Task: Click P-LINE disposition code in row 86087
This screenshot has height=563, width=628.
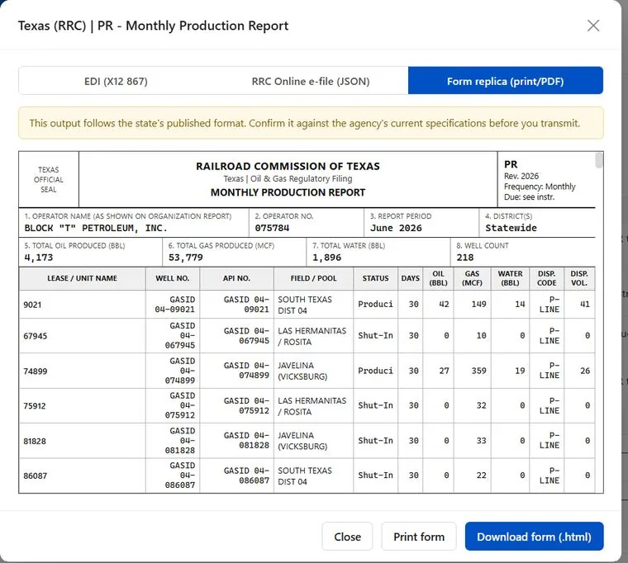Action: [549, 475]
